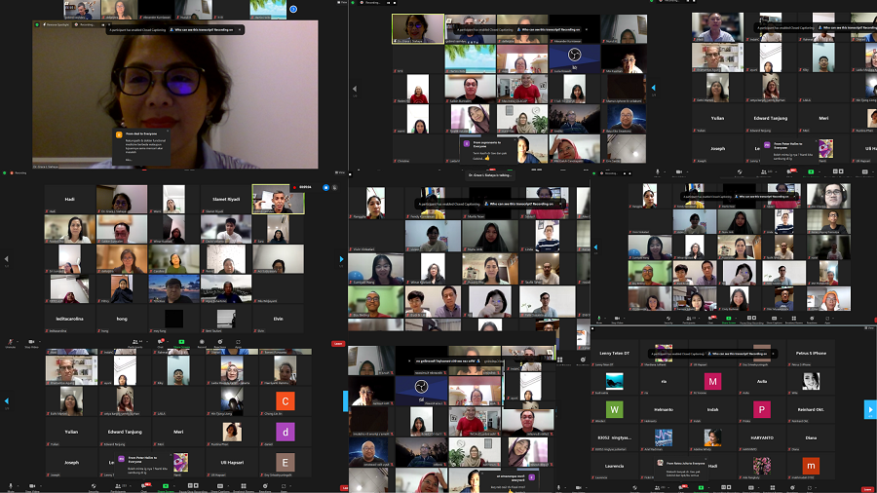Click Dr. Grace is talking banner

click(490, 175)
